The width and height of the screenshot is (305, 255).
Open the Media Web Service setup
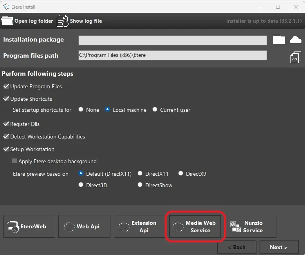[195, 226]
